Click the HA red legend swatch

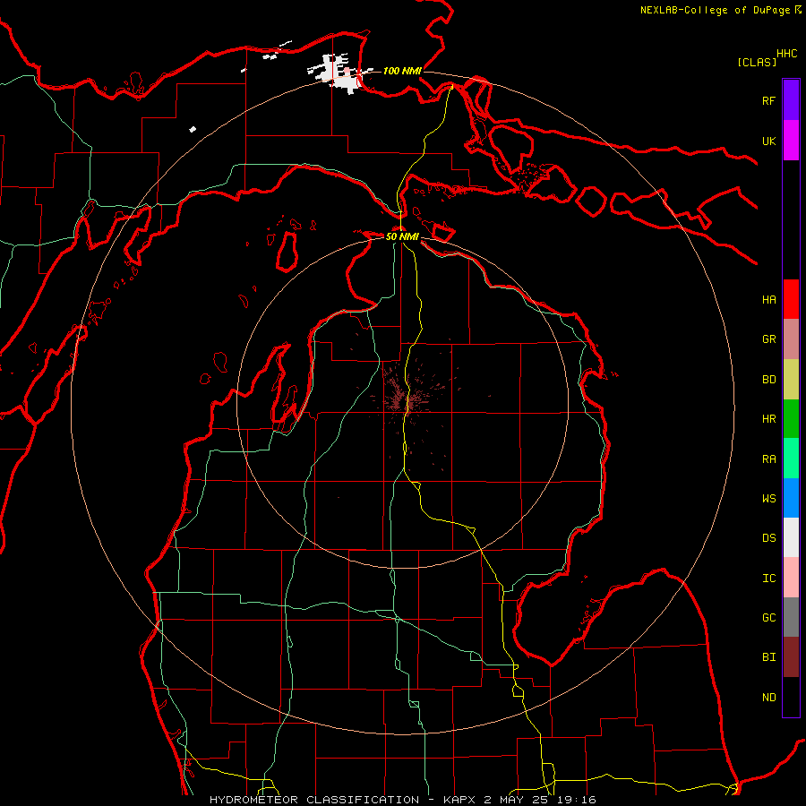click(x=791, y=299)
